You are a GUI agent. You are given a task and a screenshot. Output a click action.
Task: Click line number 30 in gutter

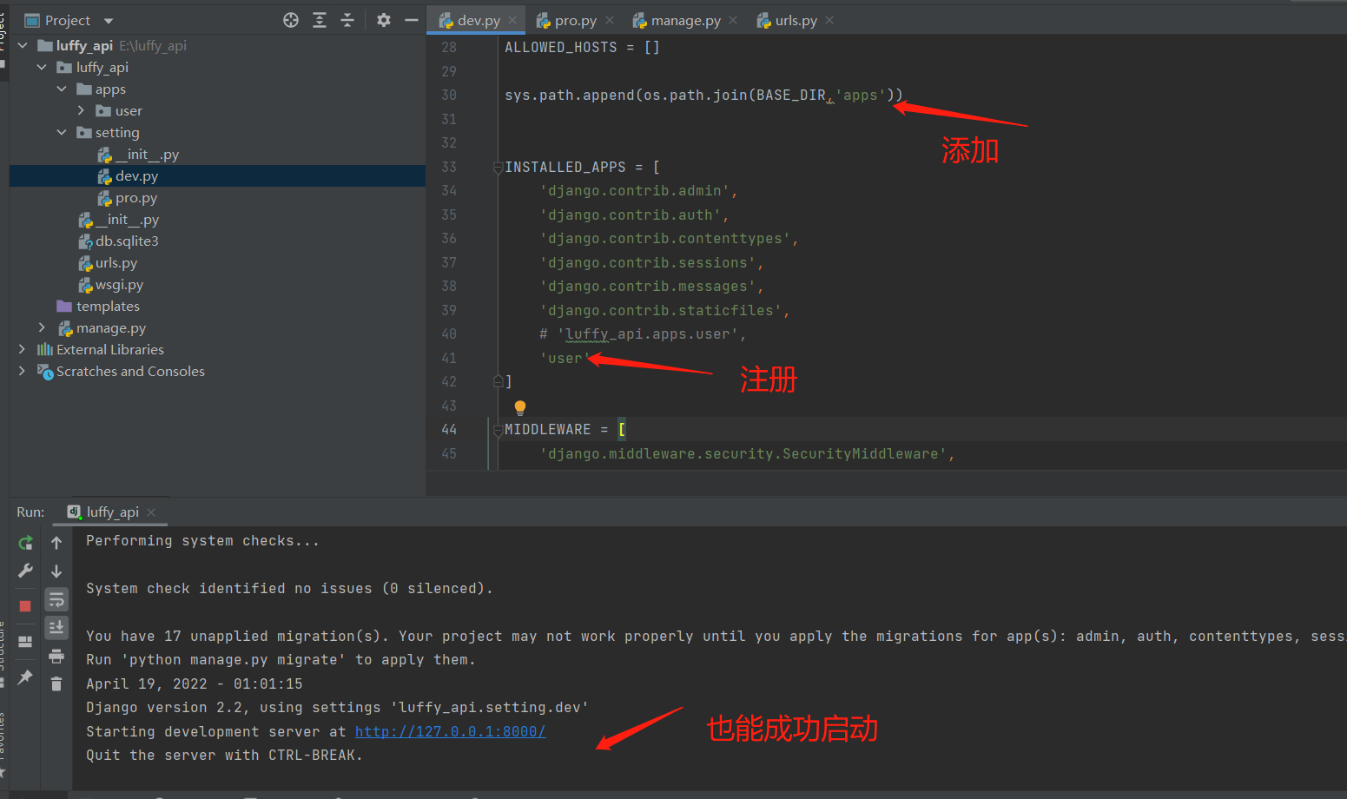click(x=449, y=96)
